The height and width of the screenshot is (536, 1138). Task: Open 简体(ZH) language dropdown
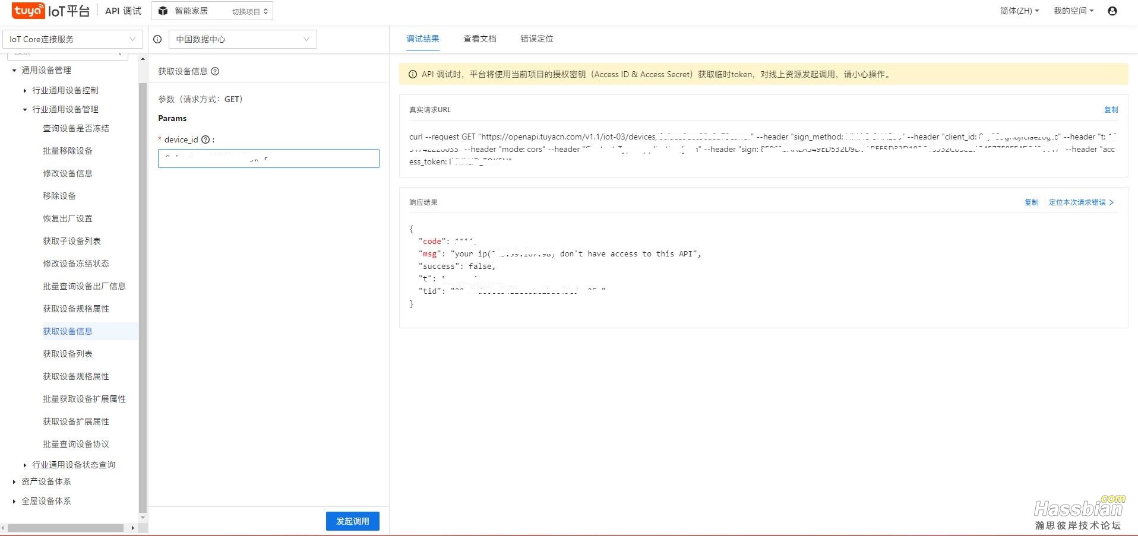(x=1019, y=11)
